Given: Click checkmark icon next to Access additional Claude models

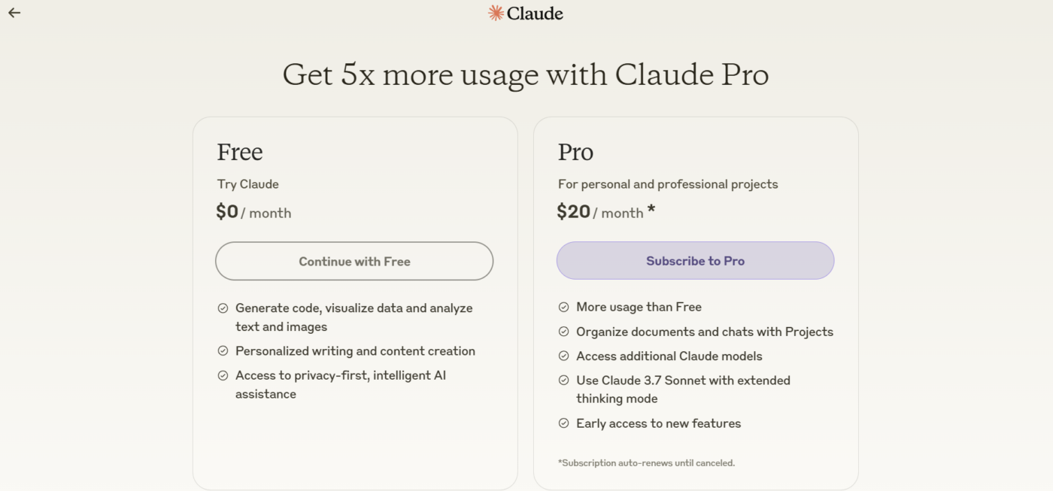Looking at the screenshot, I should pyautogui.click(x=563, y=356).
